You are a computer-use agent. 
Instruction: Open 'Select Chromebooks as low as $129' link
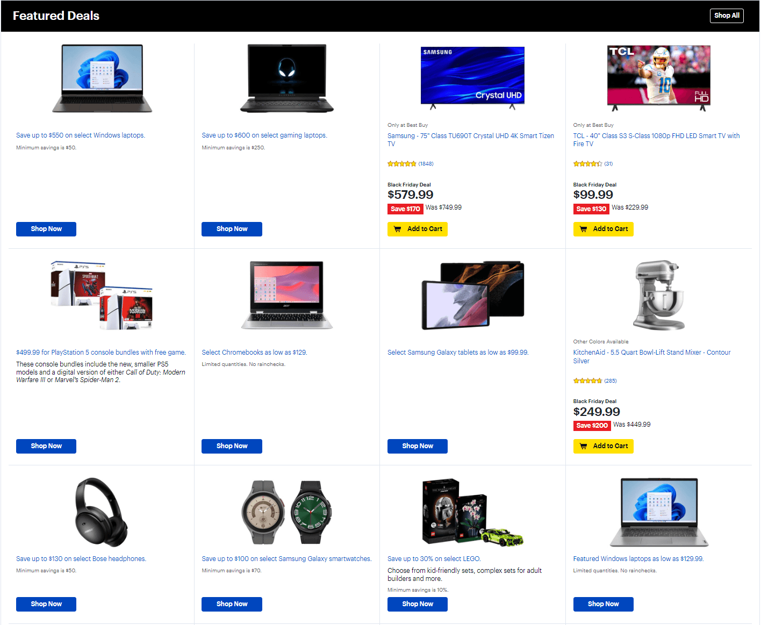[x=254, y=353]
